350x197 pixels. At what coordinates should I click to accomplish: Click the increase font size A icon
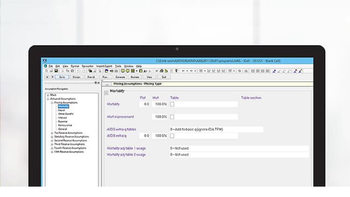(x=145, y=71)
